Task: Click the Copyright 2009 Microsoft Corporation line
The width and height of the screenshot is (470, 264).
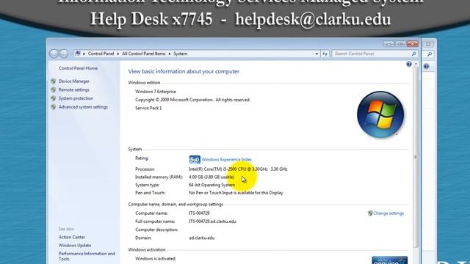Action: coord(192,100)
